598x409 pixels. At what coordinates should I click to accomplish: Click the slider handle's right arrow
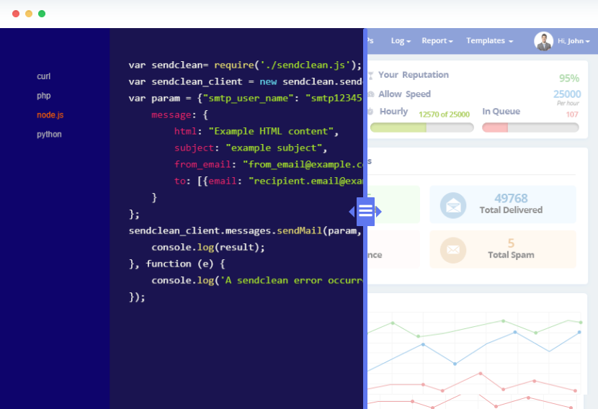[x=379, y=212]
